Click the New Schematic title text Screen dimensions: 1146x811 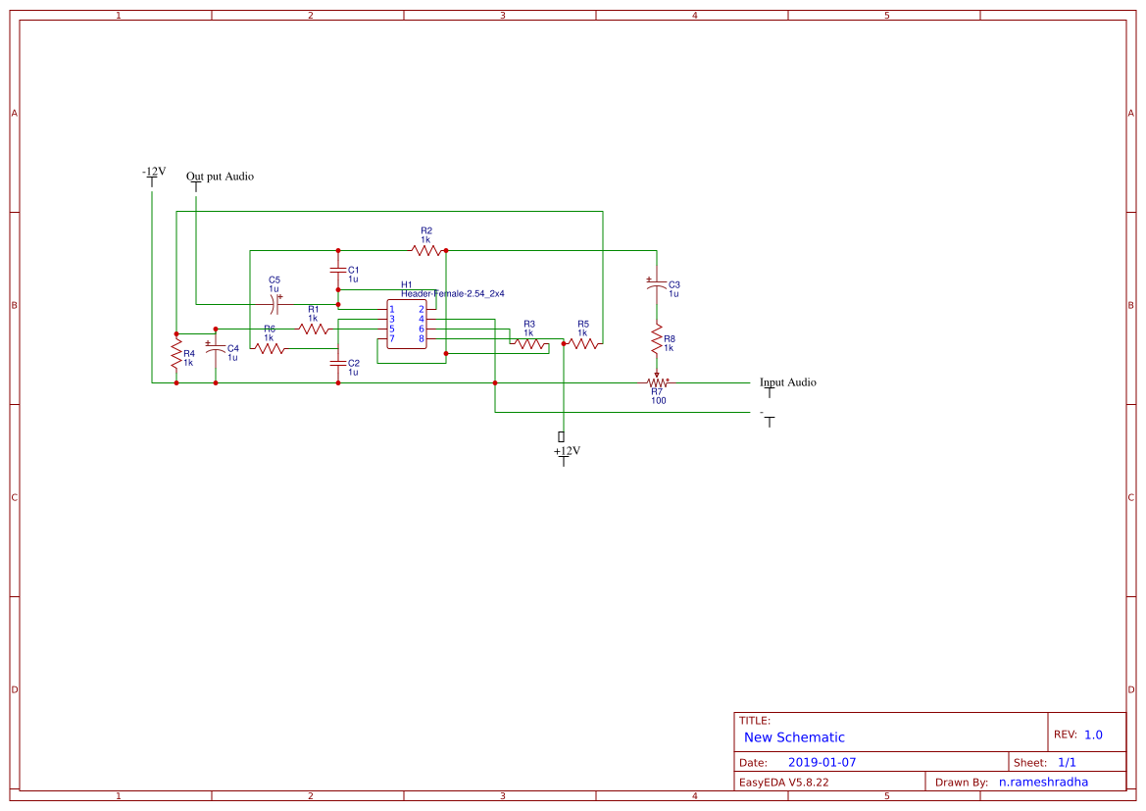pos(794,737)
